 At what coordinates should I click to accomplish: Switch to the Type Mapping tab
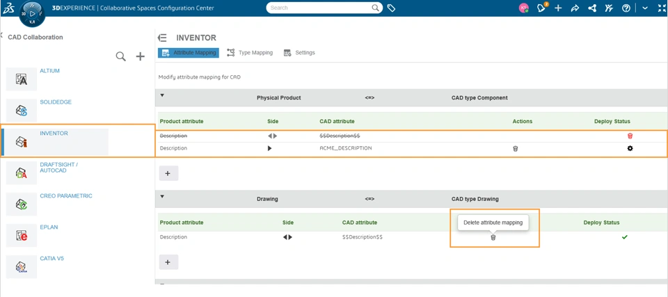pyautogui.click(x=250, y=52)
